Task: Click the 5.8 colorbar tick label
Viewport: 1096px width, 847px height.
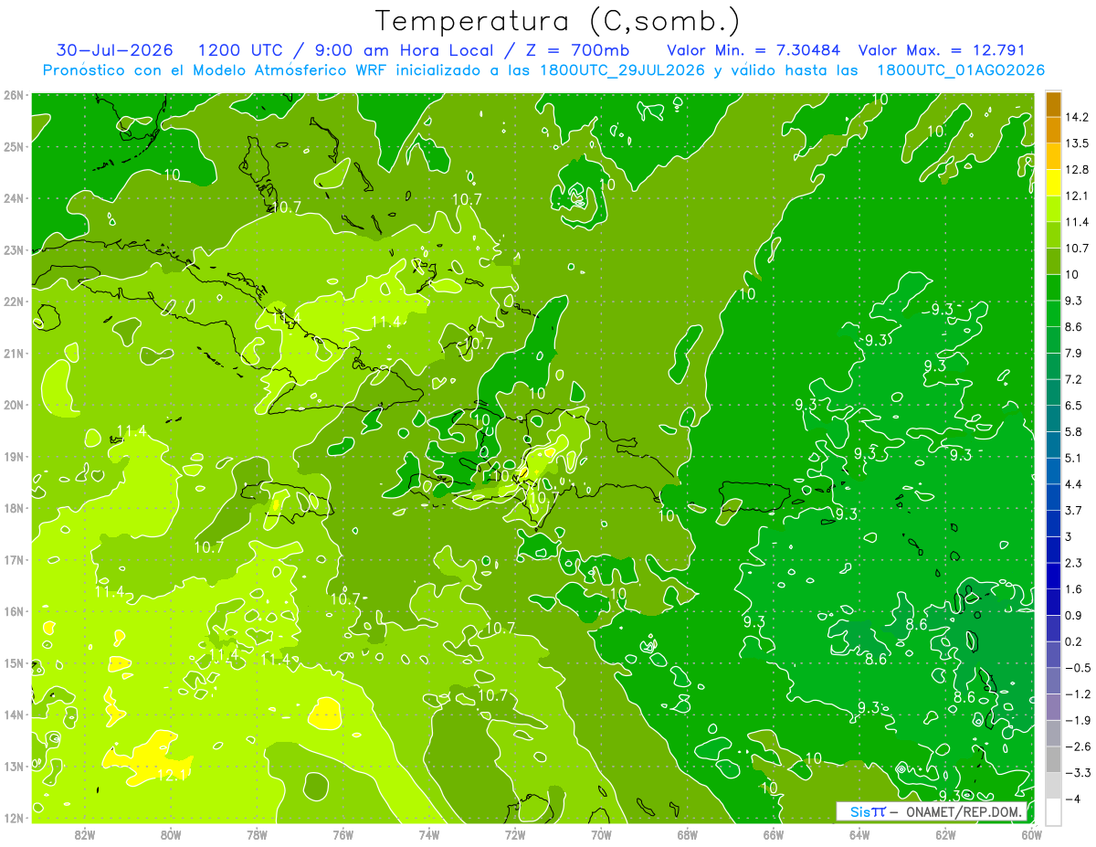Action: tap(1074, 431)
